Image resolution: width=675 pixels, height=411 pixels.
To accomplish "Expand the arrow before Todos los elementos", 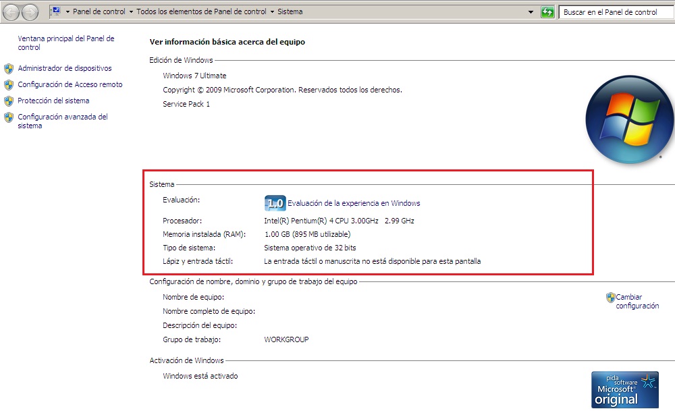I will (131, 12).
